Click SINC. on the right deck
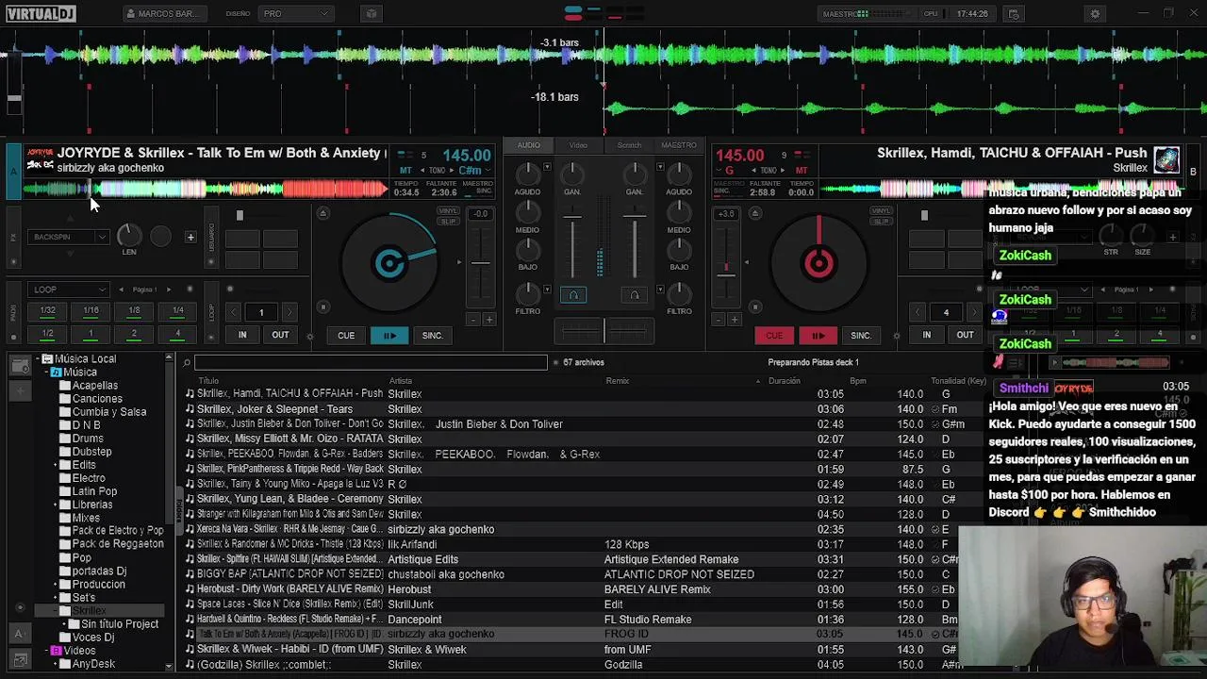The height and width of the screenshot is (679, 1207). tap(861, 336)
